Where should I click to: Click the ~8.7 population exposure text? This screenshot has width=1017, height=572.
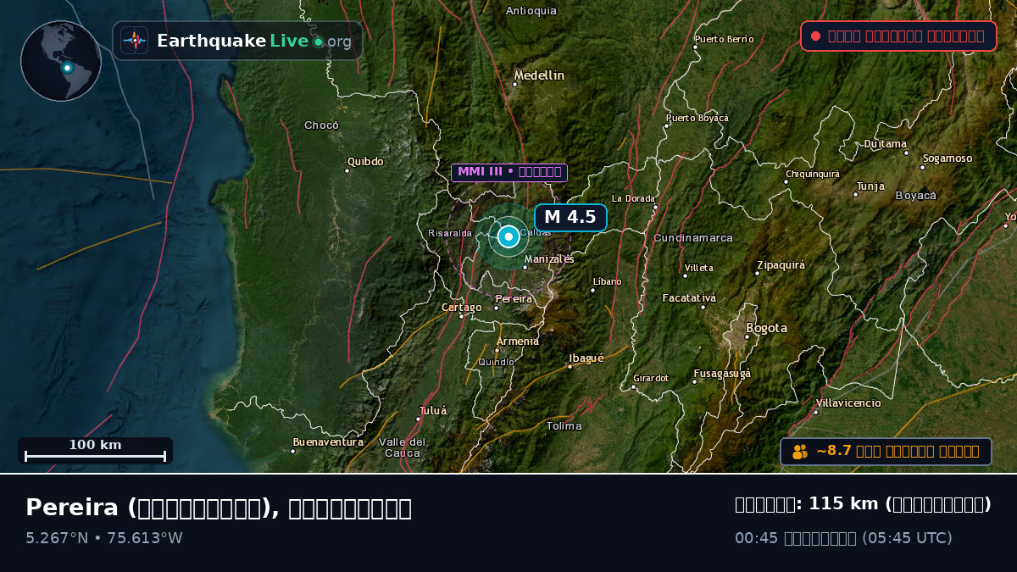coord(898,452)
